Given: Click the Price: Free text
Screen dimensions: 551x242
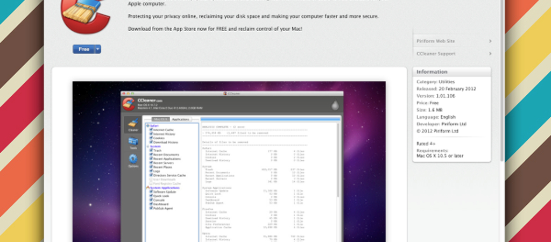Looking at the screenshot, I should pyautogui.click(x=428, y=103).
